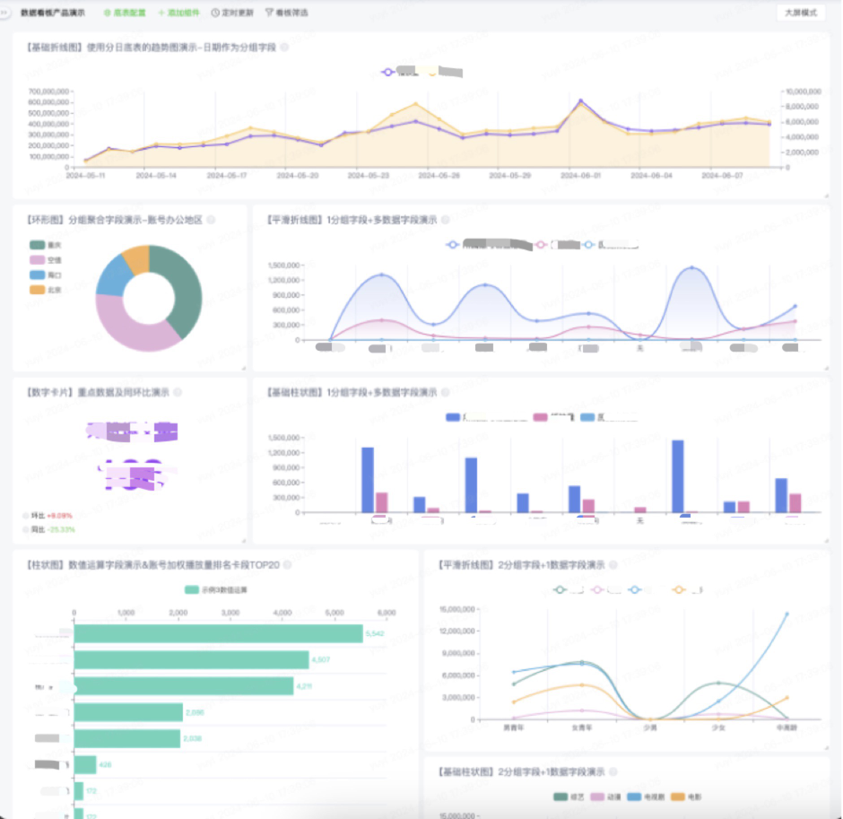Click info icon next to 平滑折线图 2分组字段 title
843x819 pixels.
[x=613, y=564]
